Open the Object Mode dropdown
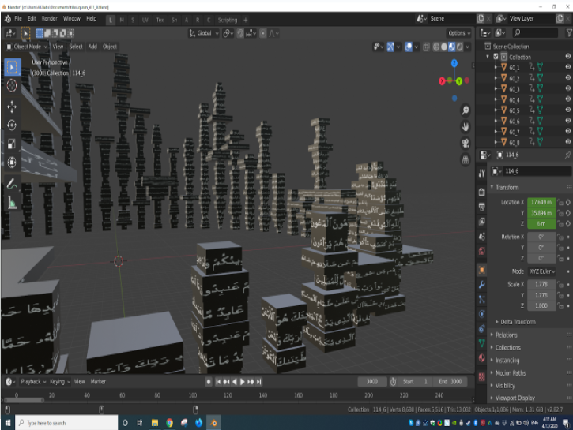This screenshot has height=430, width=573. 27,47
